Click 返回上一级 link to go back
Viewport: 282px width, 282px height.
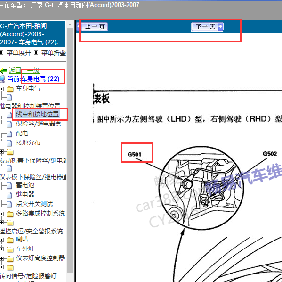pos(24,71)
